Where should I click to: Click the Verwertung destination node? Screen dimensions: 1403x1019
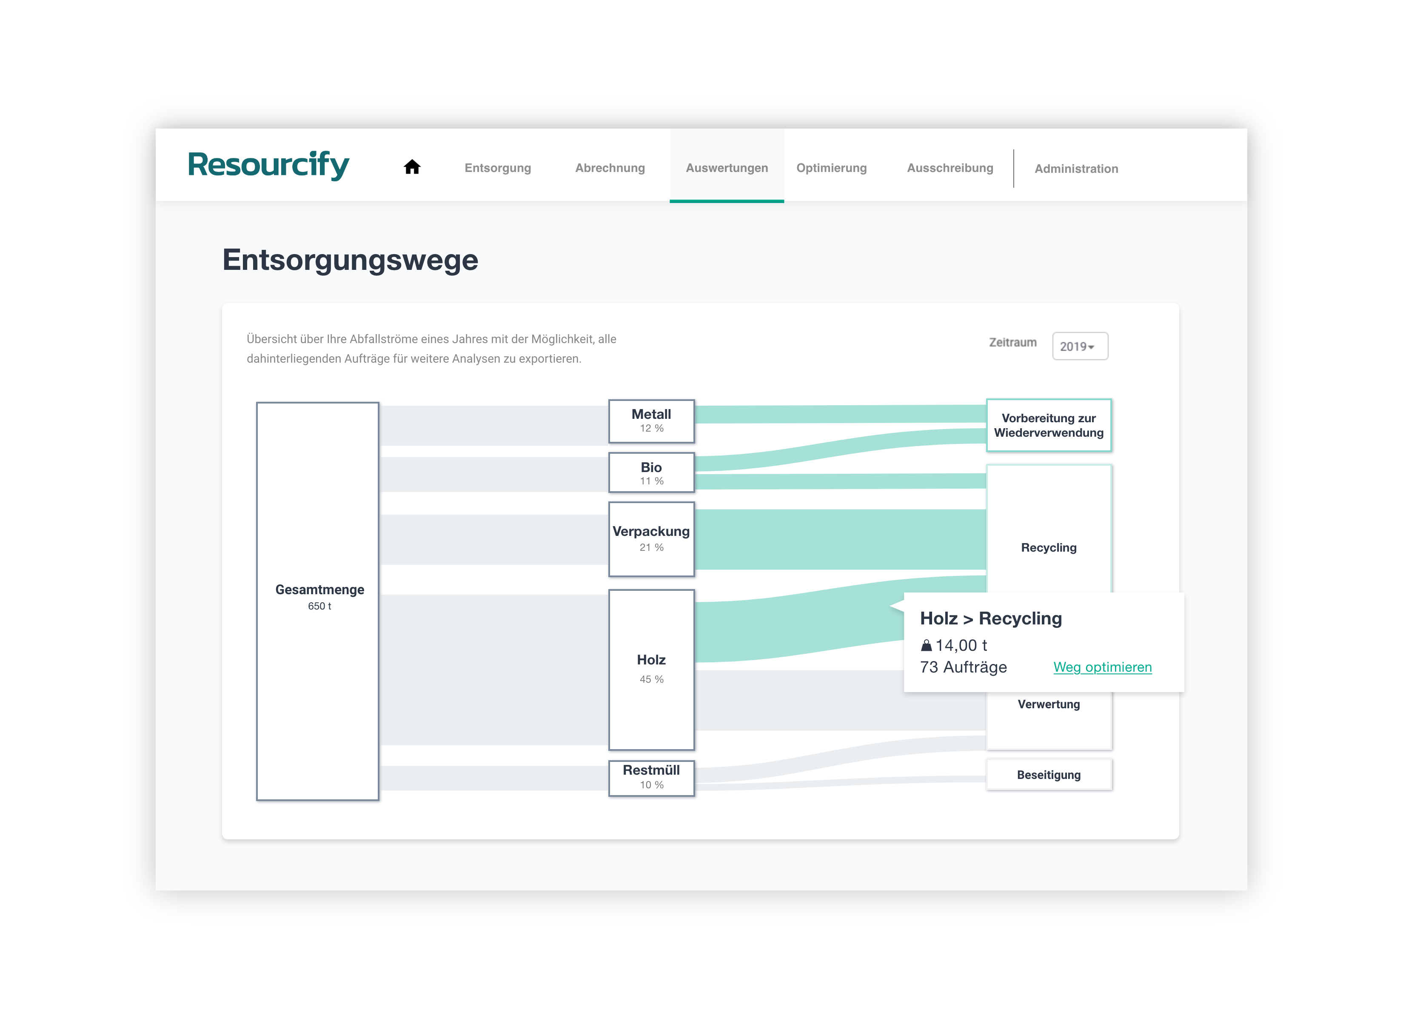1049,721
